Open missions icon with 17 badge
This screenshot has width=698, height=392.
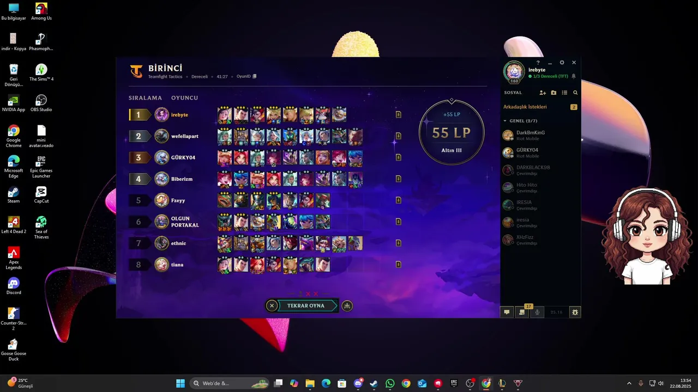point(522,312)
